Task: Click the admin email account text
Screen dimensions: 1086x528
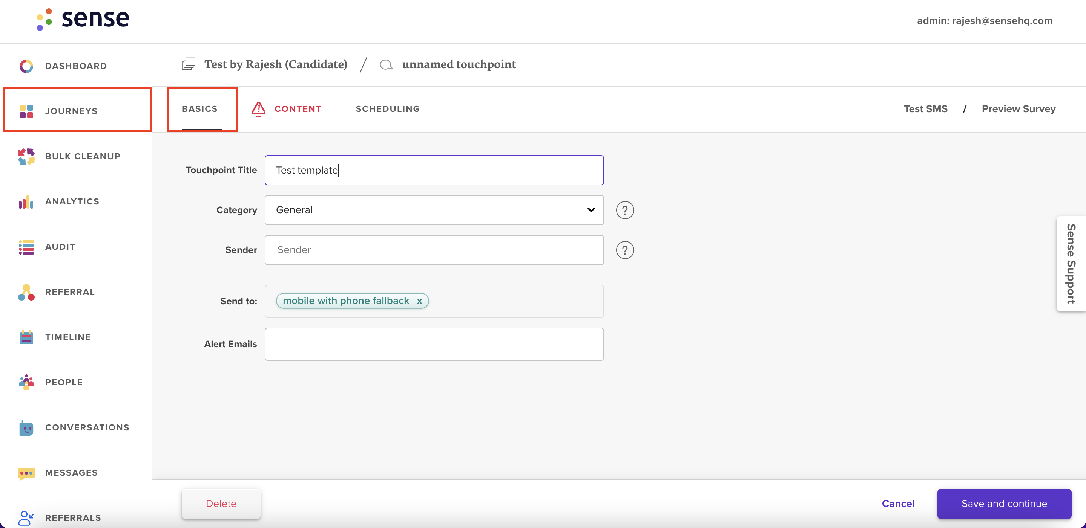Action: [985, 21]
